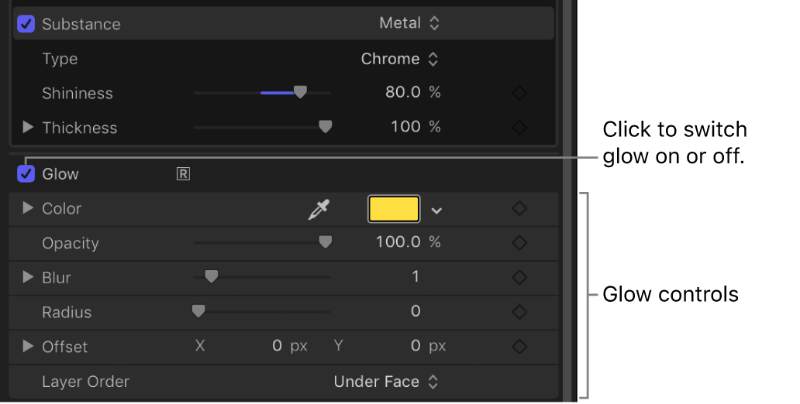This screenshot has width=800, height=404.
Task: Click the Opacity keyframe diamond icon
Action: 519,243
